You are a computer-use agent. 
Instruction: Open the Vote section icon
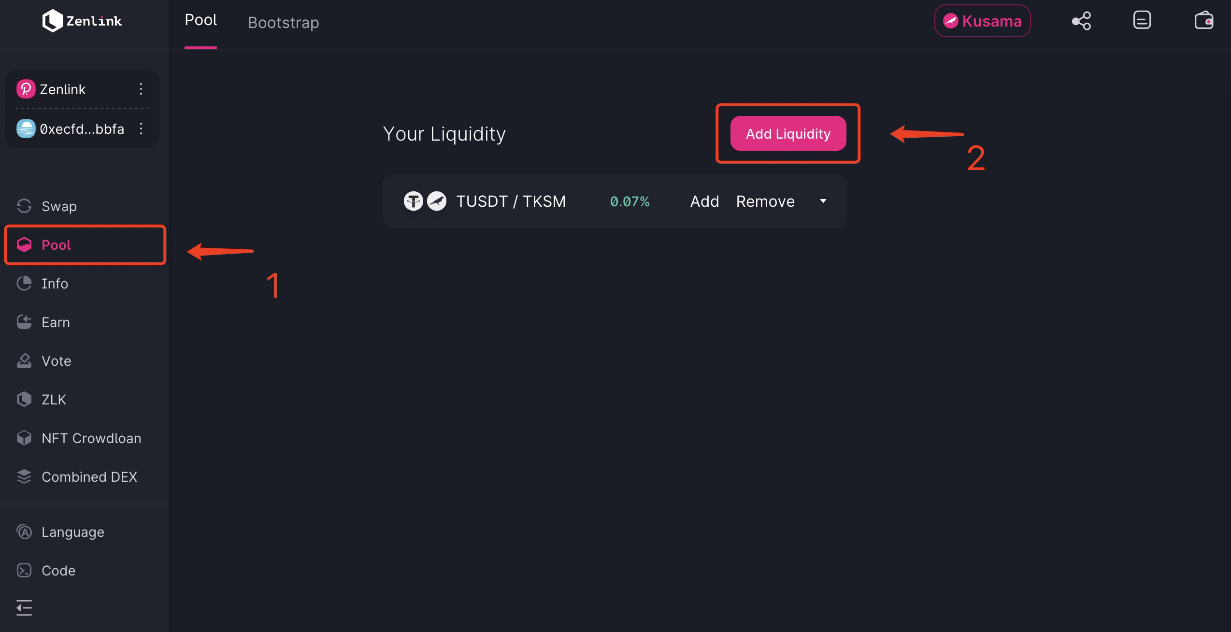tap(24, 361)
